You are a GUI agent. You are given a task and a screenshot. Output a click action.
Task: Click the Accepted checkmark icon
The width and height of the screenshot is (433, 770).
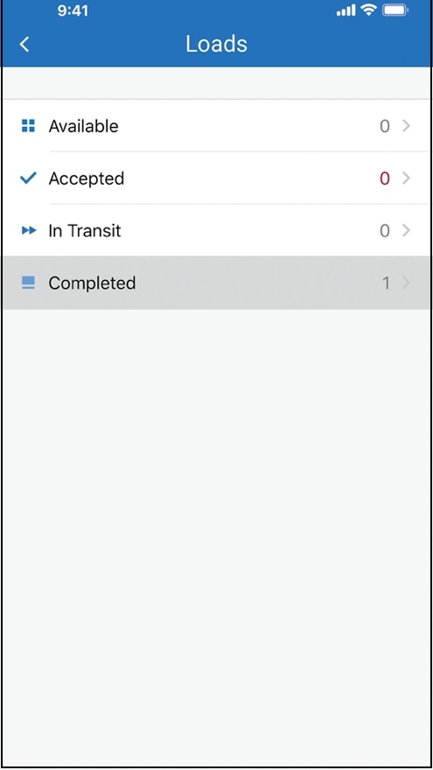[29, 178]
